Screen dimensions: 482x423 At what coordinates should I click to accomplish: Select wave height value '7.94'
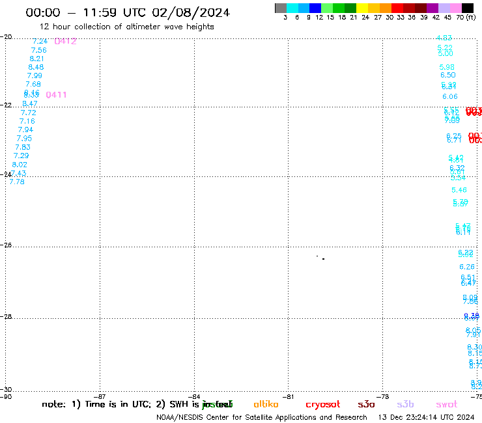(x=25, y=130)
